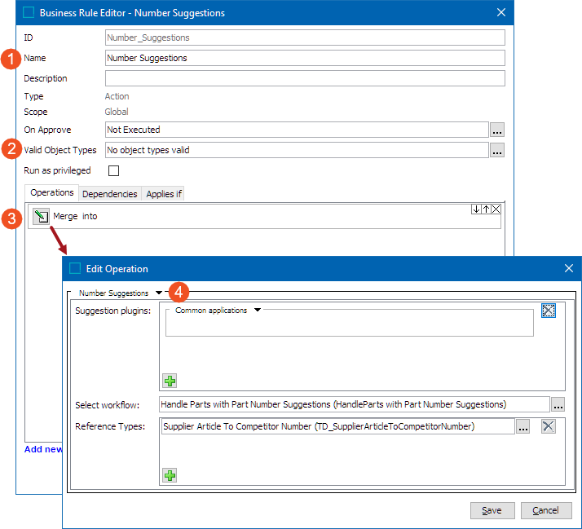Click the Scope value Global

117,112
